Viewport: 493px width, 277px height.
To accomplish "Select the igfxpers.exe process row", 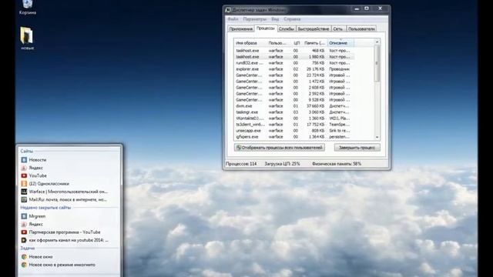I will (294, 137).
